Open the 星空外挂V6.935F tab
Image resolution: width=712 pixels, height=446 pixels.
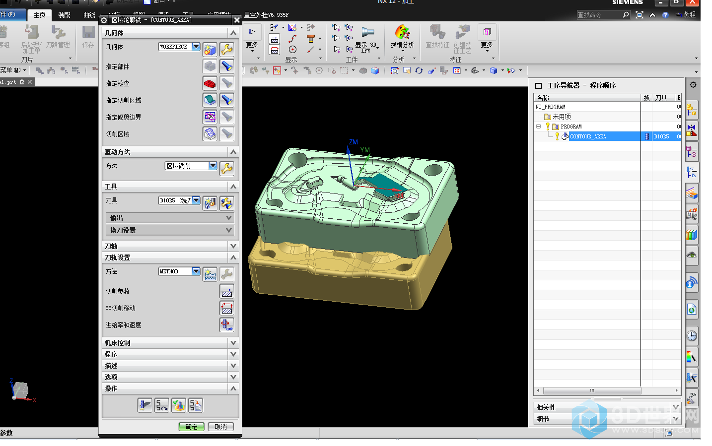point(266,15)
